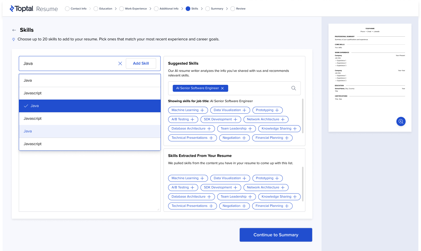Click the Toptal Resume logo
The image size is (421, 251).
click(33, 9)
